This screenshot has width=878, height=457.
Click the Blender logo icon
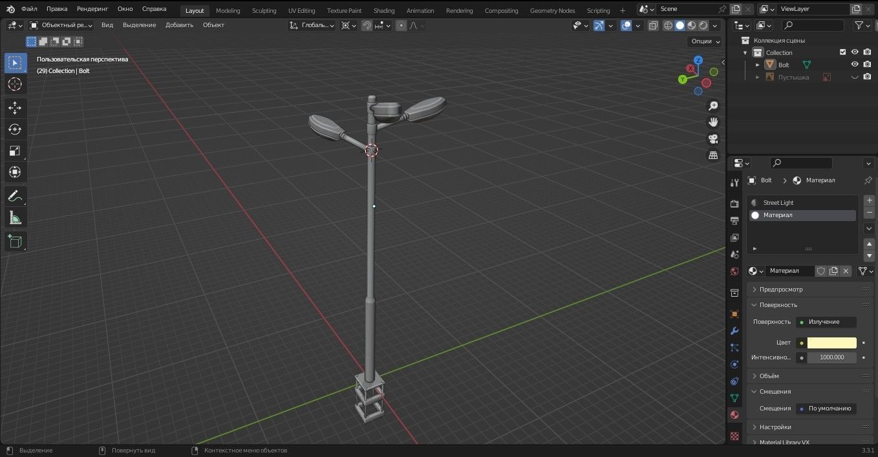(x=10, y=9)
